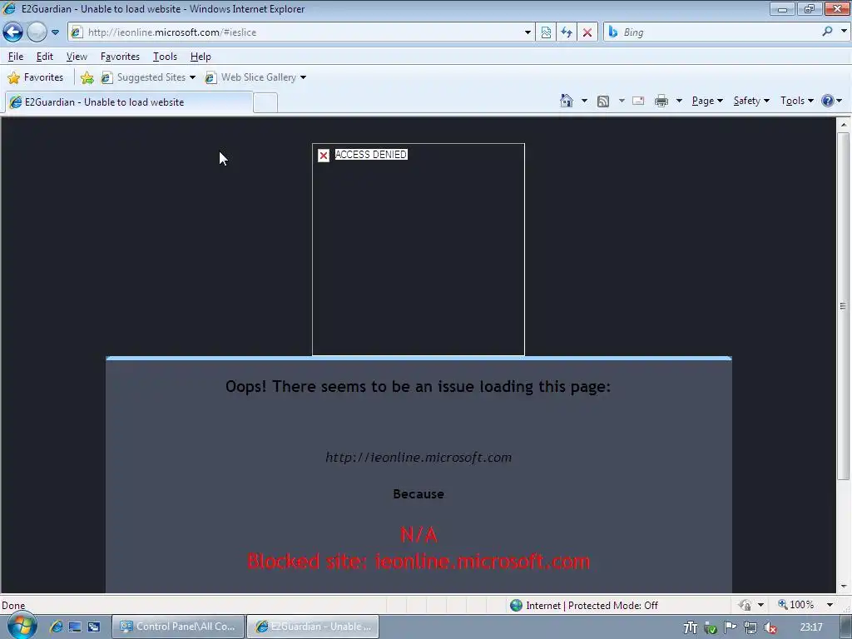Expand the Home button dropdown arrow

(584, 101)
